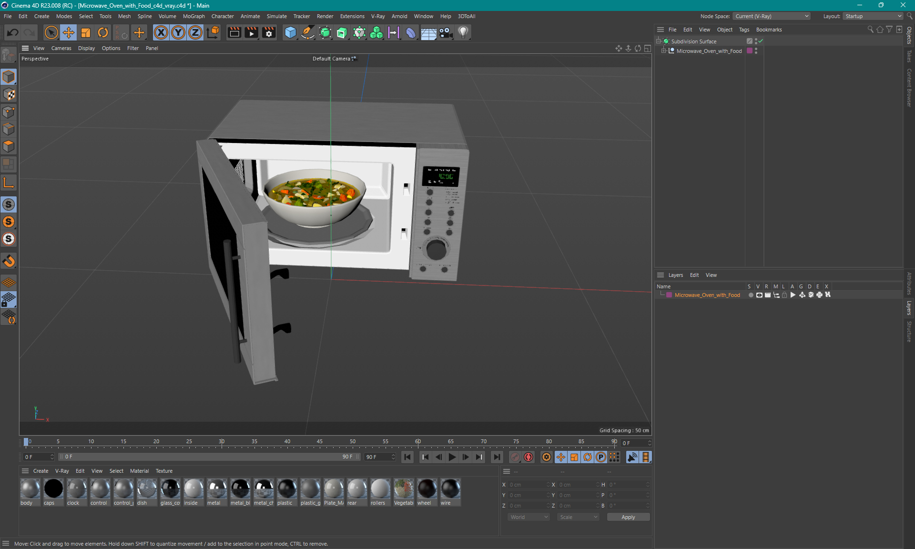The image size is (915, 549).
Task: Click the Apply button
Action: click(628, 517)
